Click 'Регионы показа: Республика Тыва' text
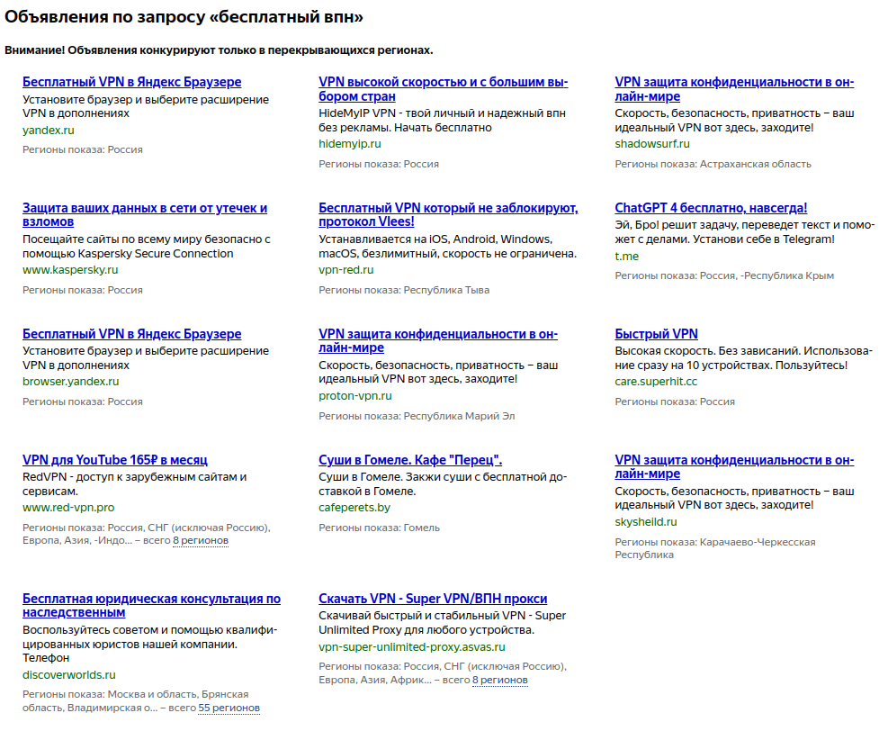 coord(404,290)
